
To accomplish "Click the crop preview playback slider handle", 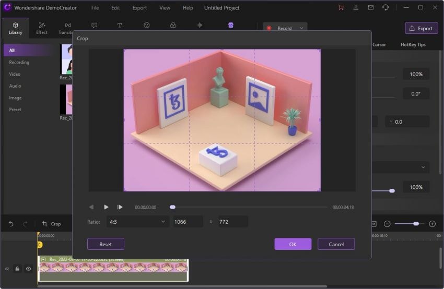I will [172, 207].
